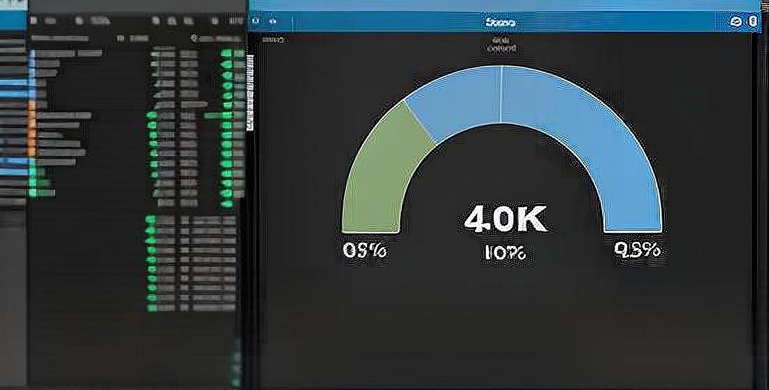Click the first icon in blue header bar
The image size is (769, 390).
tap(255, 21)
